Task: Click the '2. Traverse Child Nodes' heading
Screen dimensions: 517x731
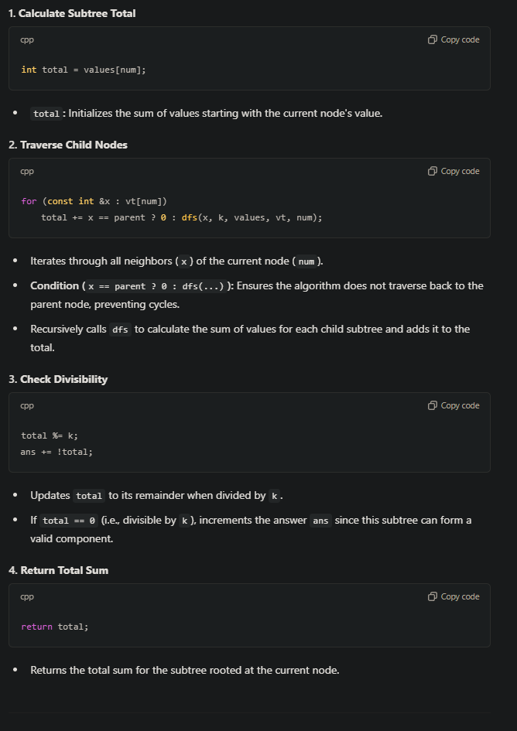Action: point(68,145)
